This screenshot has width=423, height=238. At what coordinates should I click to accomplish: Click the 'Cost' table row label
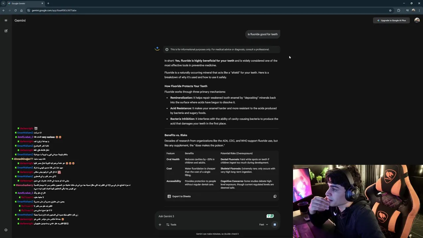point(169,169)
